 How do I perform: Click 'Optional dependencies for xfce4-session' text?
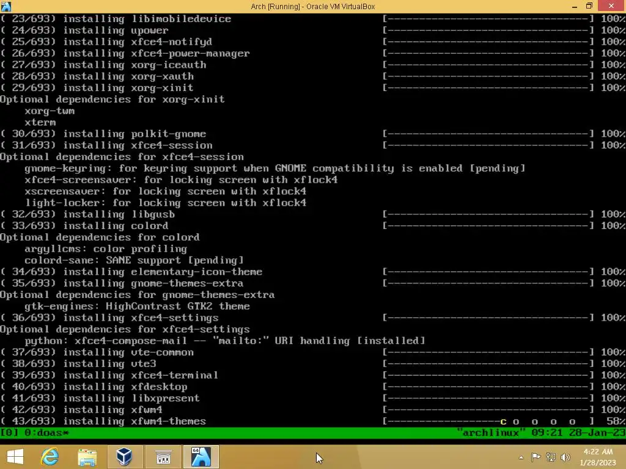tap(122, 157)
